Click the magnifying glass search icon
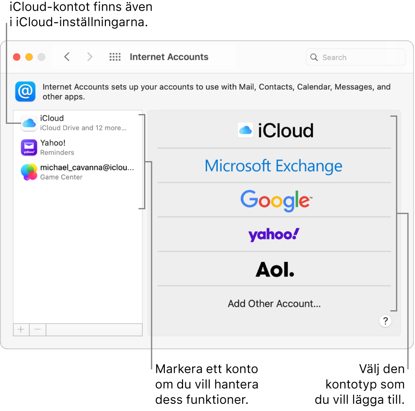Screen dimensions: 415x411 [x=314, y=57]
